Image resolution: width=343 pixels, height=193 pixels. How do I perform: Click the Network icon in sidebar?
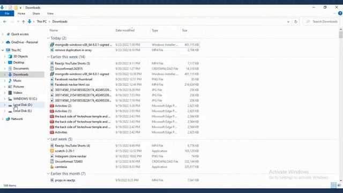pos(8,119)
